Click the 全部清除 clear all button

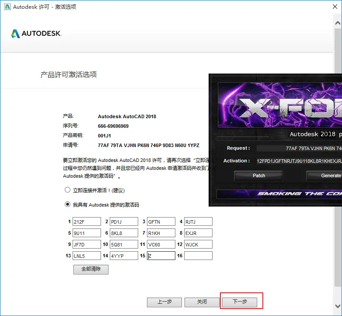click(91, 269)
